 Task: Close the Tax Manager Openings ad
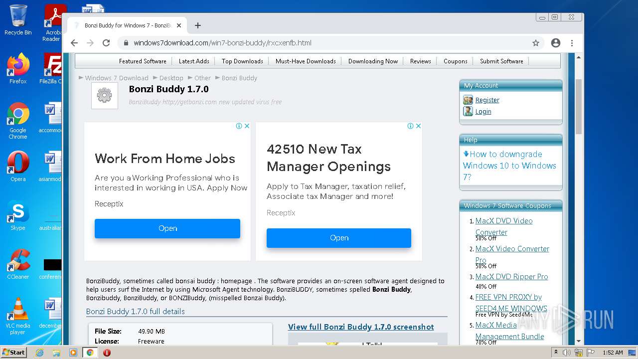[418, 126]
